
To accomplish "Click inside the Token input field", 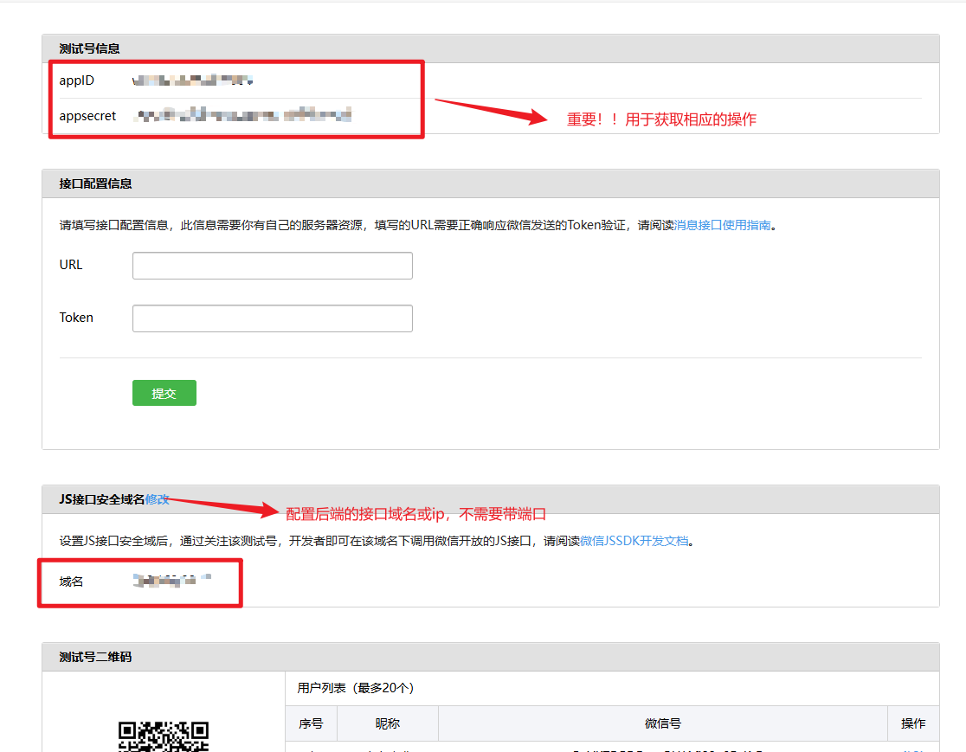I will click(272, 318).
